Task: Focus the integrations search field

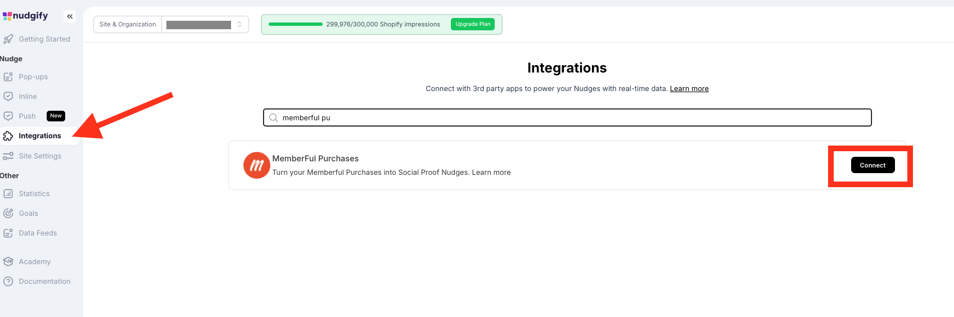Action: tap(567, 117)
